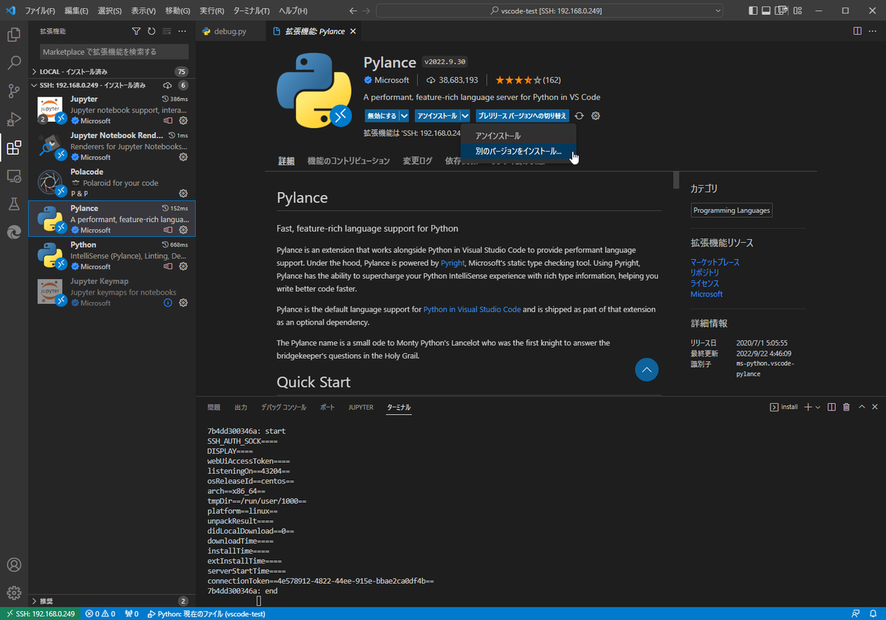886x620 pixels.
Task: Split the editor right
Action: [857, 31]
